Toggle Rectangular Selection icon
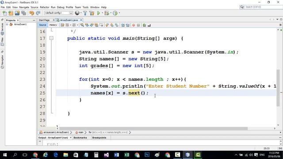 [x=101, y=25]
